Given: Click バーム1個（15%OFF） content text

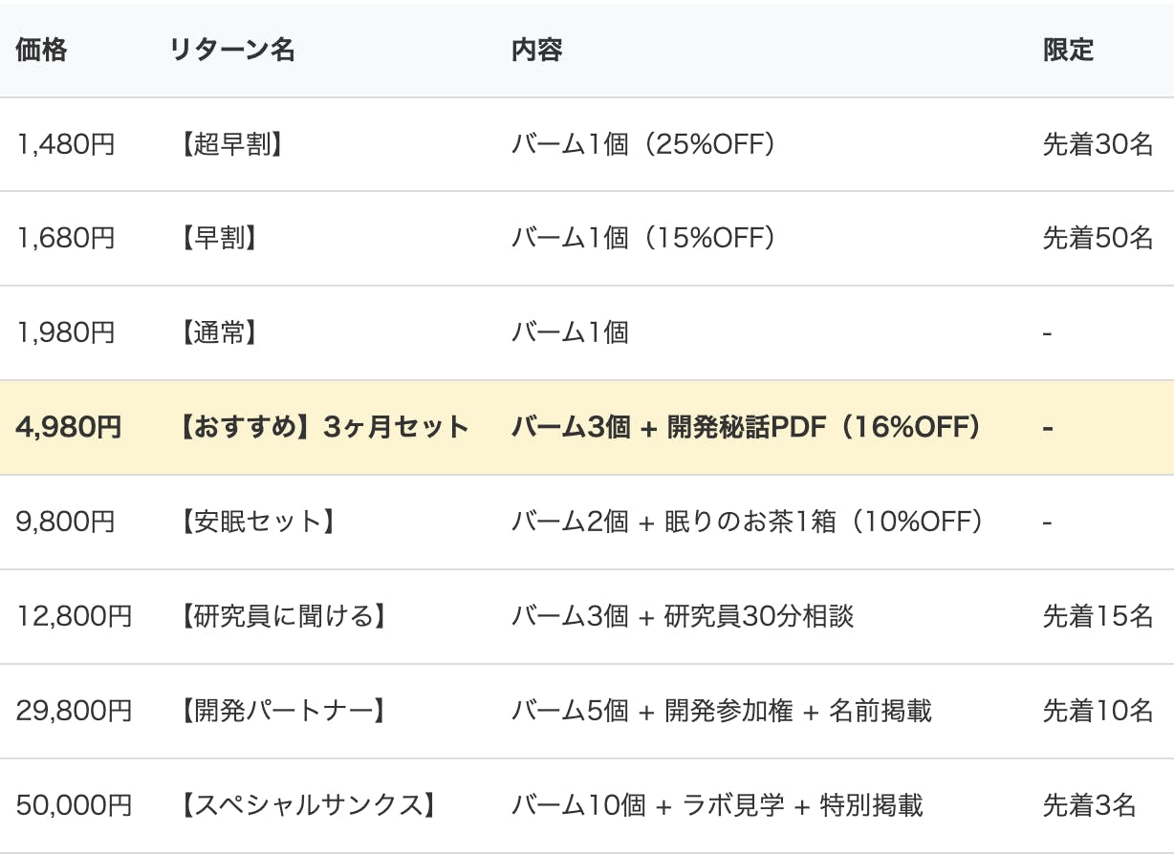Looking at the screenshot, I should 645,239.
